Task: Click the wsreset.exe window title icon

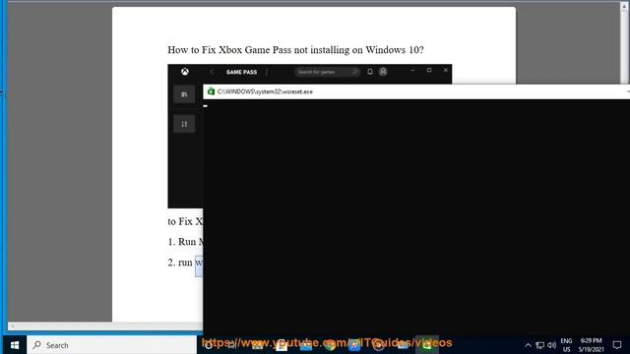Action: point(211,91)
